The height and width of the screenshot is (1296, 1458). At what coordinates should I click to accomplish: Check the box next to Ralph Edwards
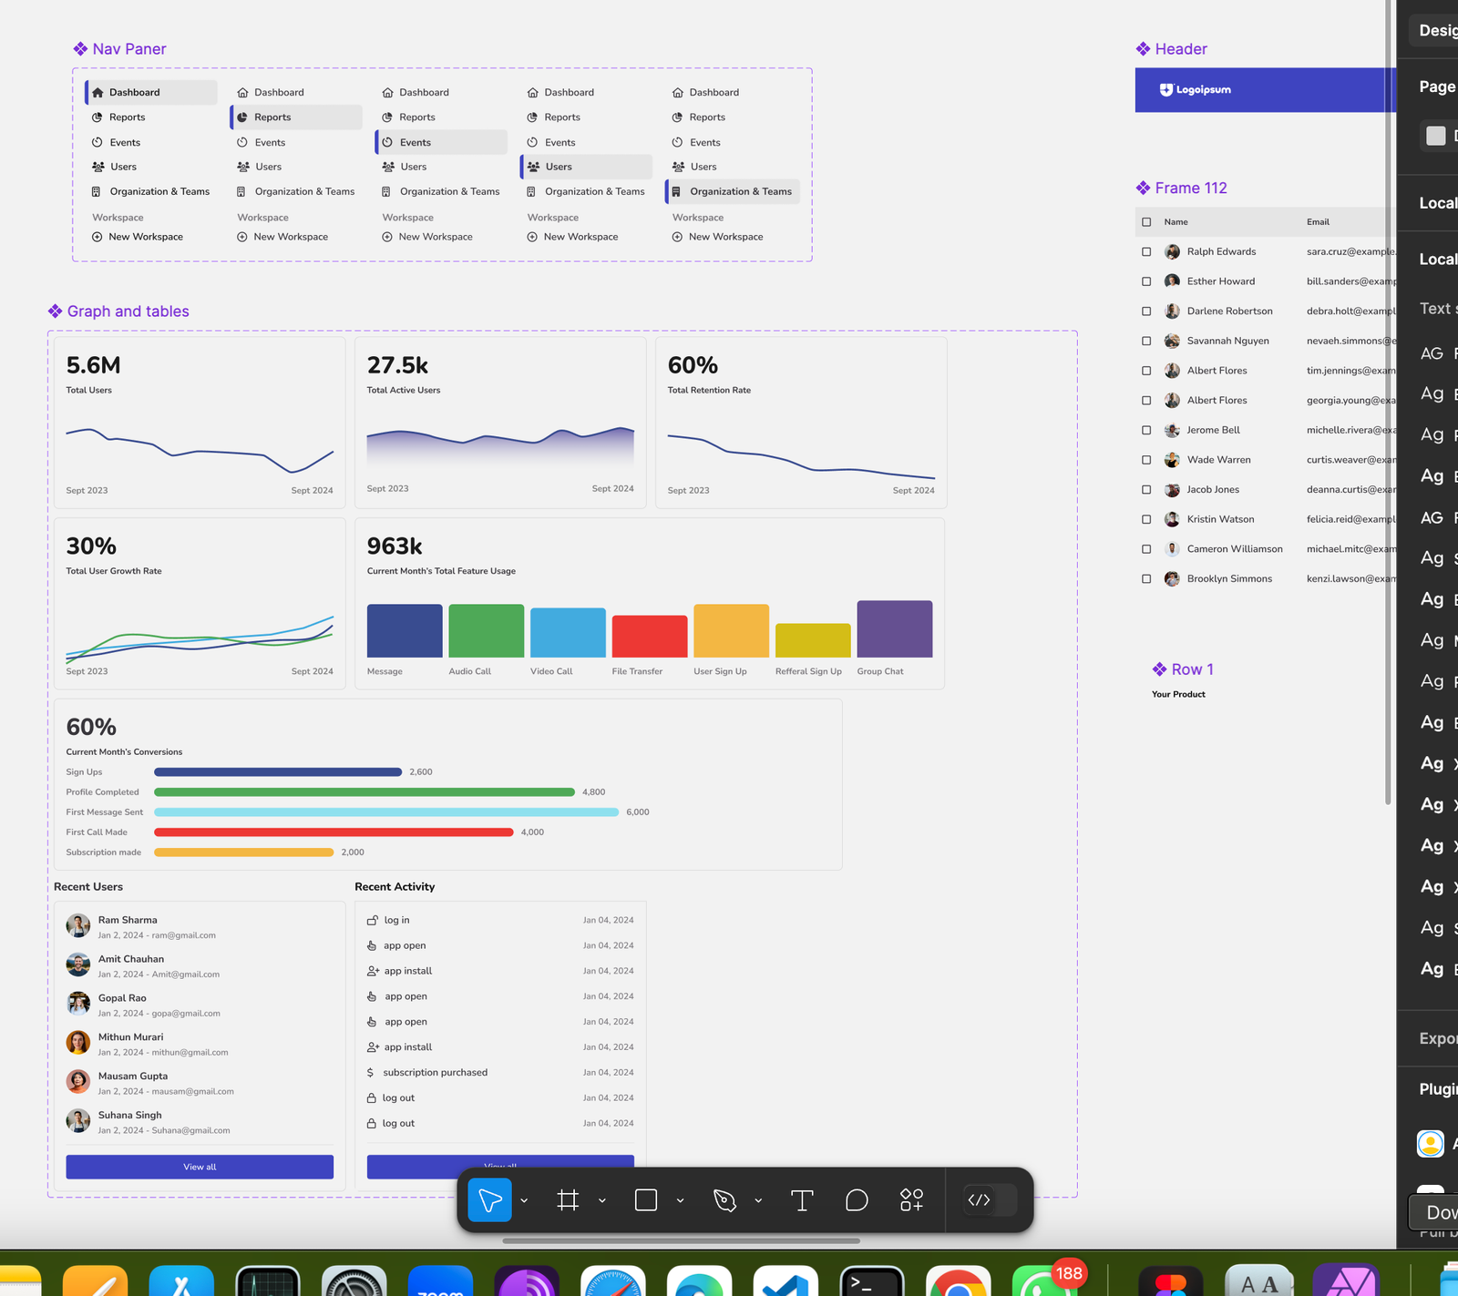coord(1146,252)
